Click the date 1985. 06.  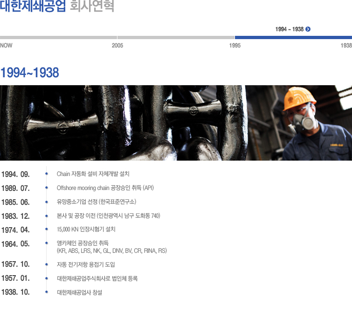coord(15,202)
